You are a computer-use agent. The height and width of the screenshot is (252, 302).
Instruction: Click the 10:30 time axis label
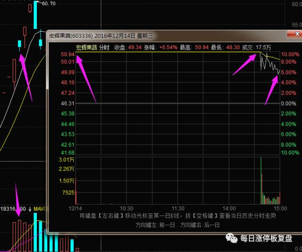click(126, 208)
